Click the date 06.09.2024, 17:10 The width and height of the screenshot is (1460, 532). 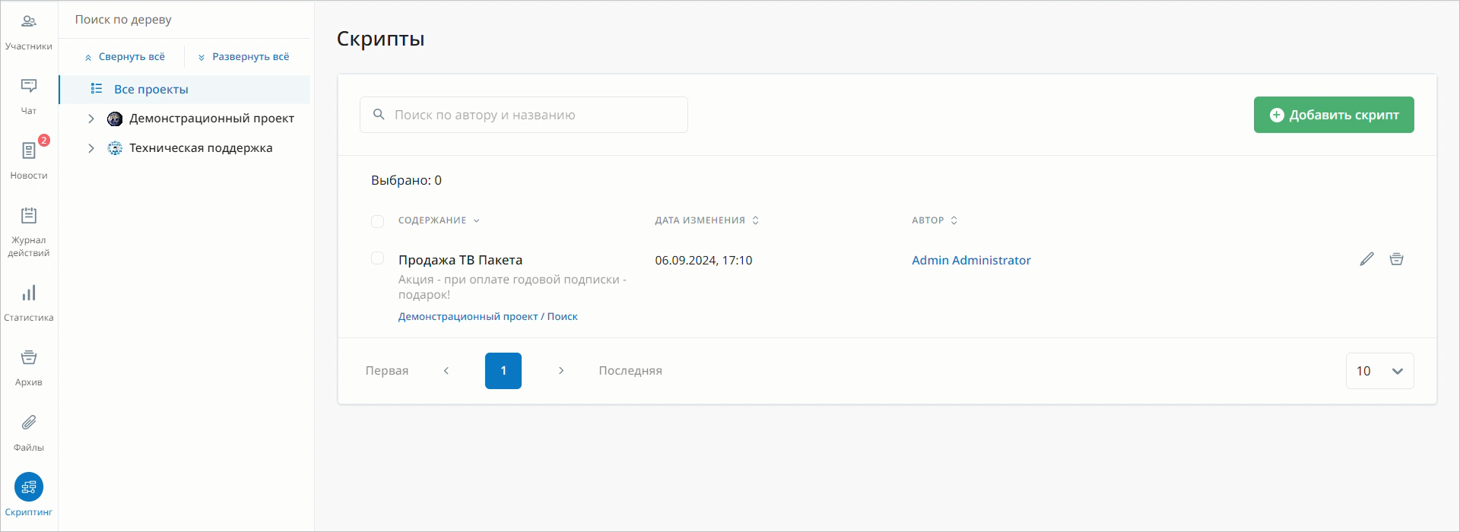[x=703, y=260]
